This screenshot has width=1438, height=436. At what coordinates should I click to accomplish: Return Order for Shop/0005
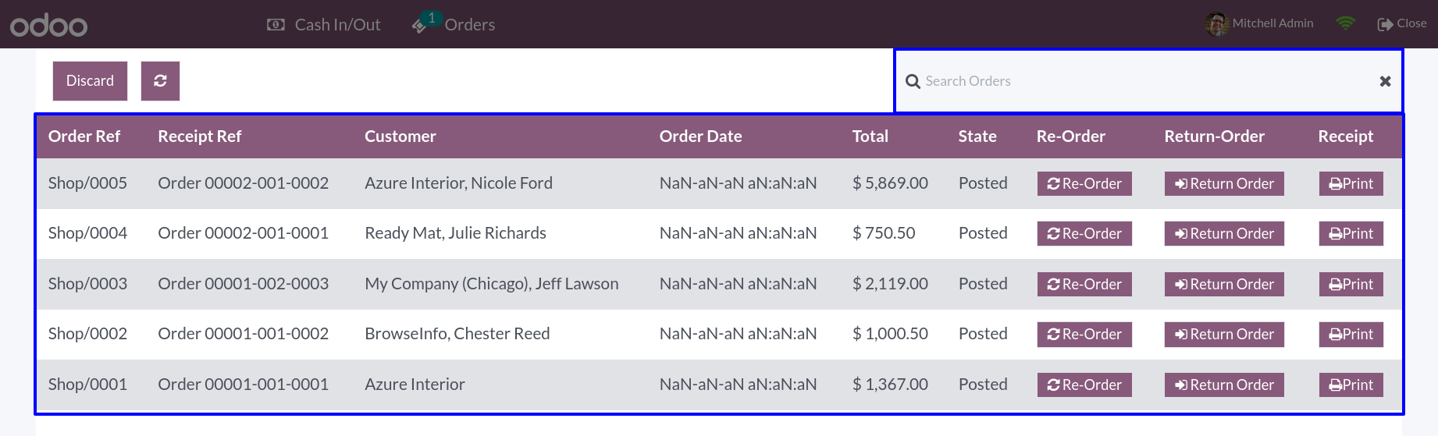click(x=1224, y=183)
